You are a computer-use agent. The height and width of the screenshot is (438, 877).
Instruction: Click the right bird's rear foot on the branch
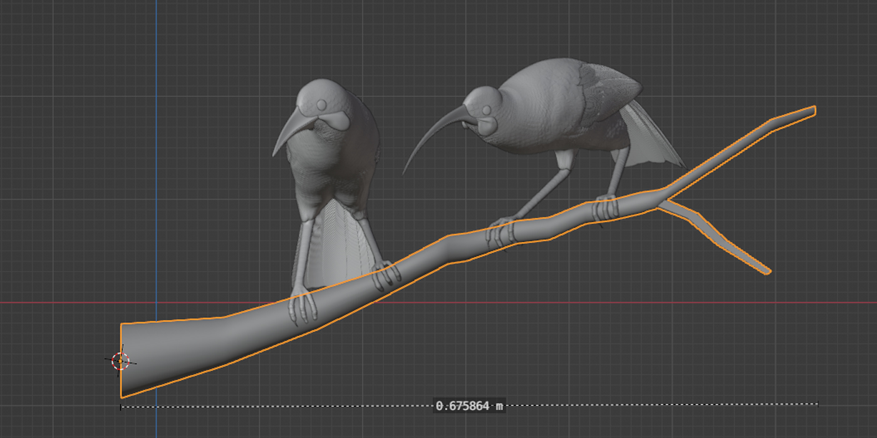(605, 208)
